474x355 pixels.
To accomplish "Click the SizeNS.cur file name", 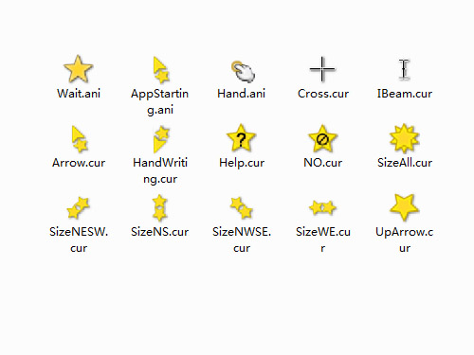I will coord(160,232).
